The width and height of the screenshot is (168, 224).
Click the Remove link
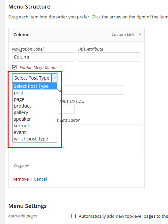(x=21, y=179)
